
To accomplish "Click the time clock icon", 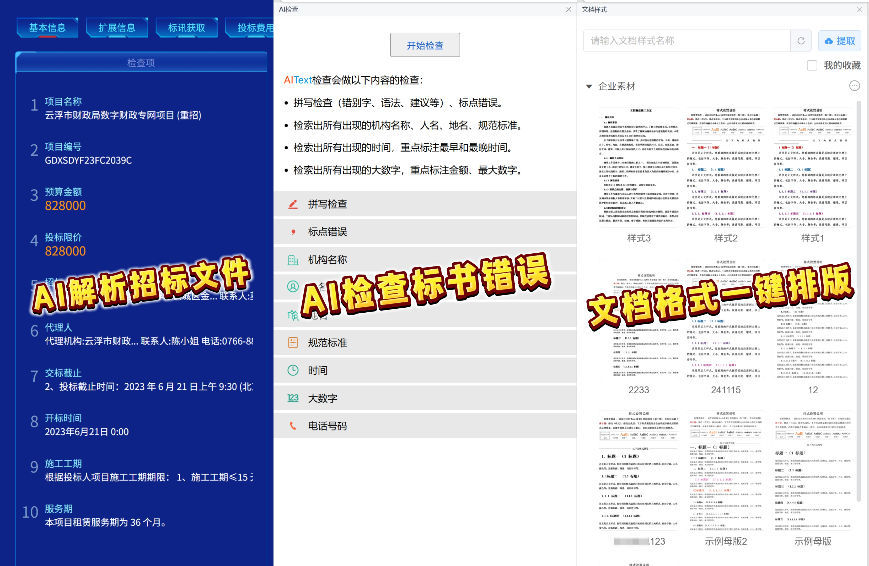I will pos(293,371).
